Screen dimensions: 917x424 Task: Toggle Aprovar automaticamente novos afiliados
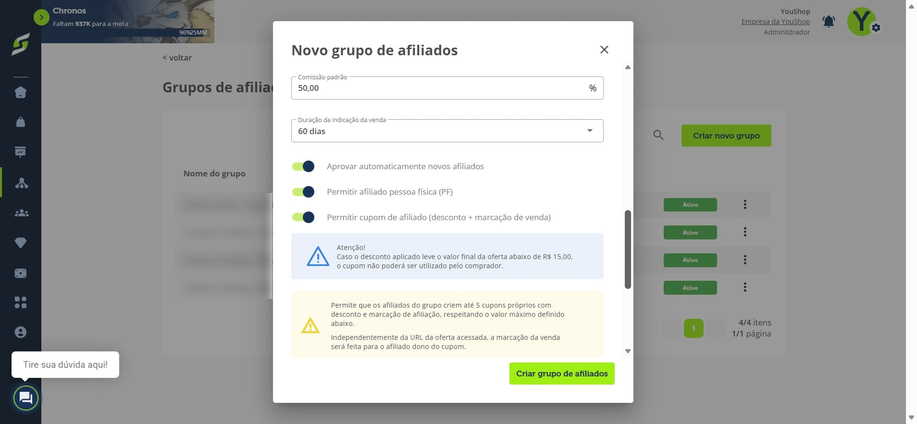coord(303,166)
